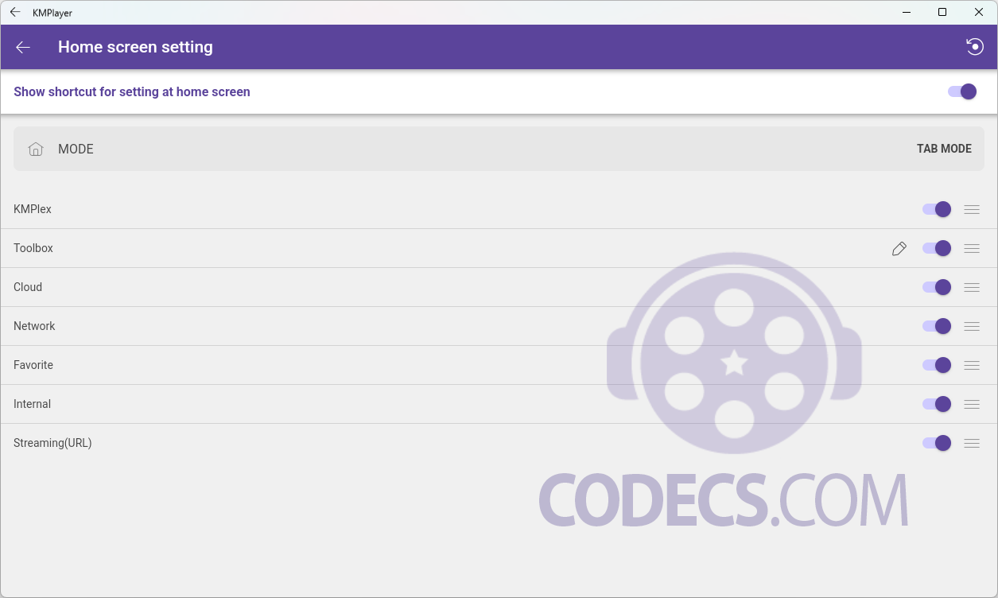Turn off Streaming(URL) toggle
Viewport: 998px width, 598px height.
[937, 443]
